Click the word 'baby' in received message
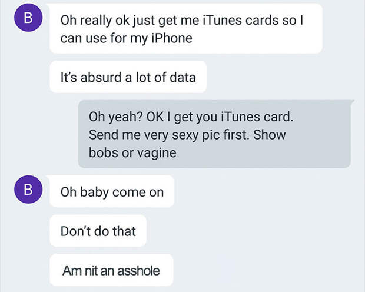 [95, 193]
